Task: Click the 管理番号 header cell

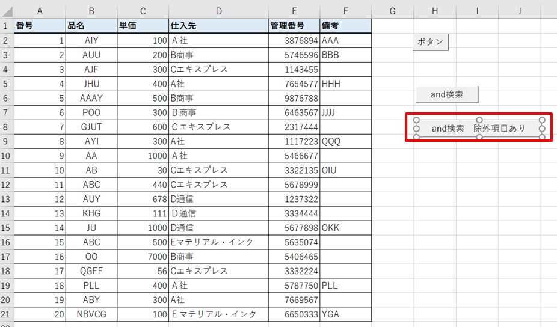Action: point(294,26)
